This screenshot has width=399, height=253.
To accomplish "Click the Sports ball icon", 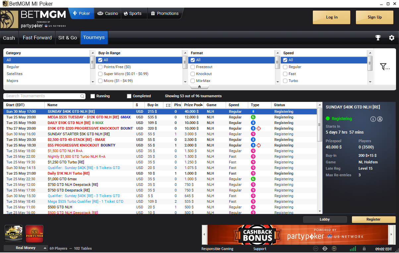I will 126,14.
